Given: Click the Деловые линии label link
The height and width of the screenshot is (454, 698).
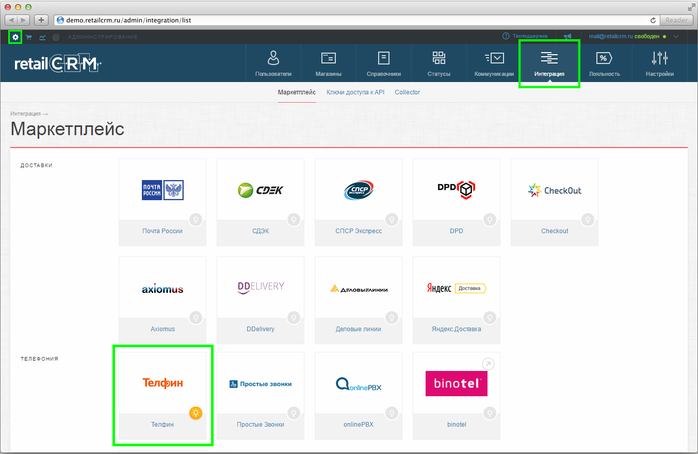Looking at the screenshot, I should coord(359,329).
